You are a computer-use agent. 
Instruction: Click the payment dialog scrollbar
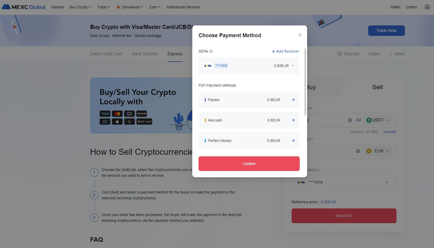pyautogui.click(x=305, y=82)
